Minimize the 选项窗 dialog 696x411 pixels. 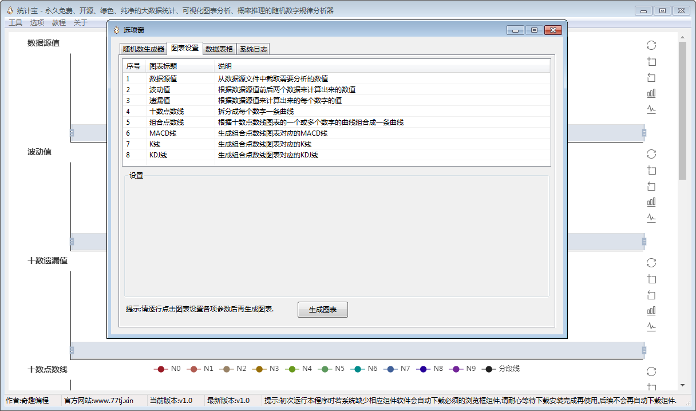[515, 30]
